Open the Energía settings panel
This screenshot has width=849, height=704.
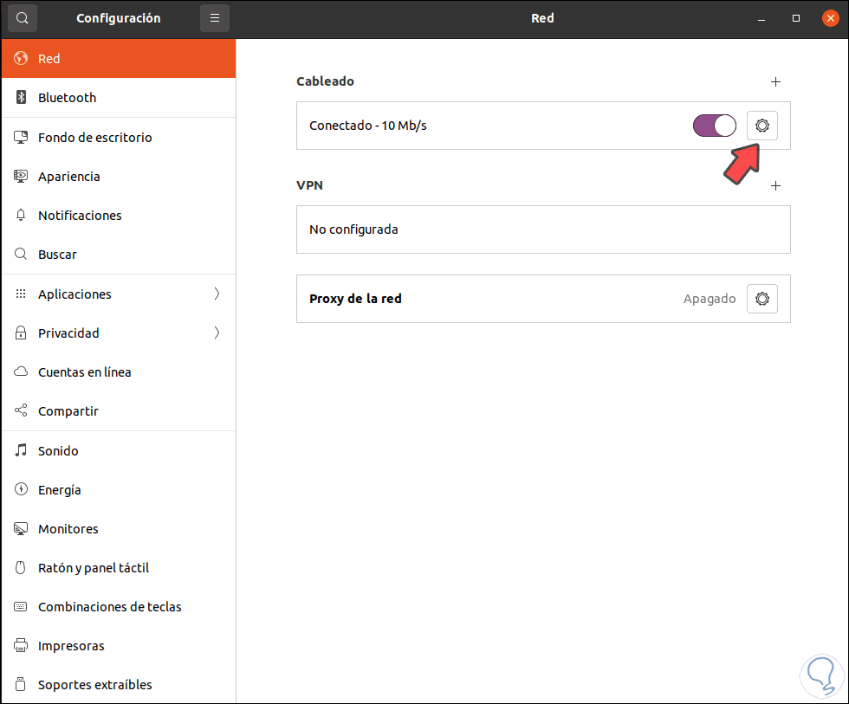click(x=59, y=489)
